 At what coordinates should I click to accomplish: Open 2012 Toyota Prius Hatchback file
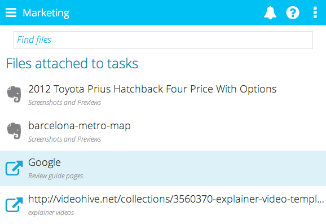coord(152,89)
